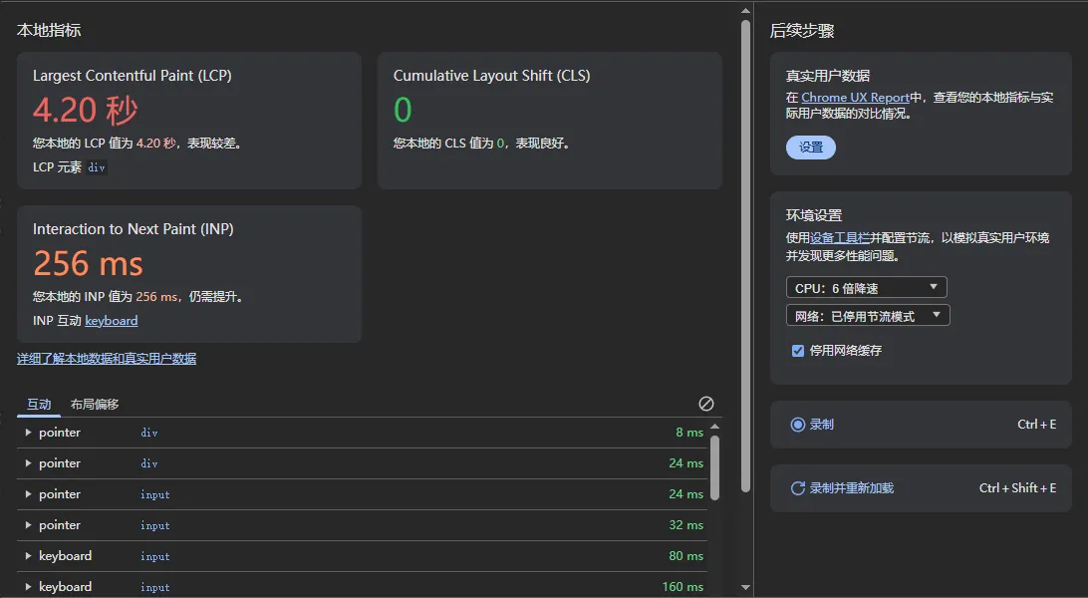This screenshot has height=598, width=1088.
Task: Expand the 32 ms pointer input row
Action: click(29, 525)
